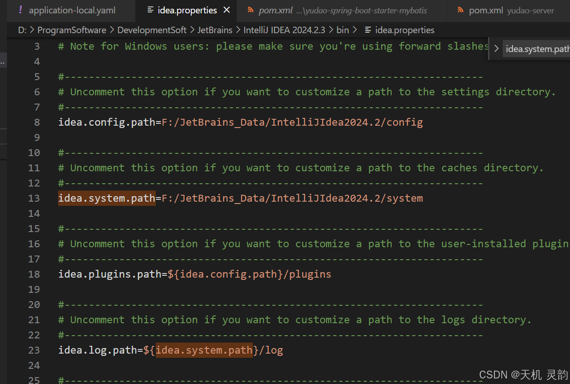Click the caches directory comment on line 11
The height and width of the screenshot is (384, 570).
coord(301,168)
